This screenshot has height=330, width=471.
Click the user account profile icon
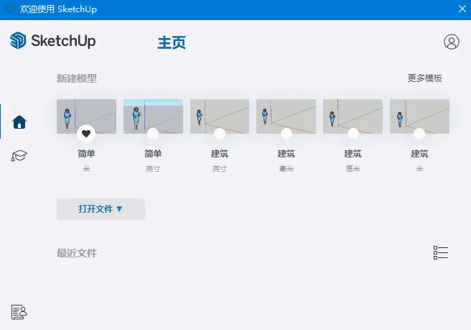[451, 42]
